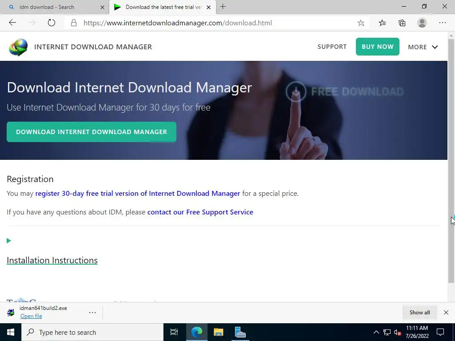The image size is (455, 341).
Task: Reload the page with Refresh icon
Action: [52, 23]
